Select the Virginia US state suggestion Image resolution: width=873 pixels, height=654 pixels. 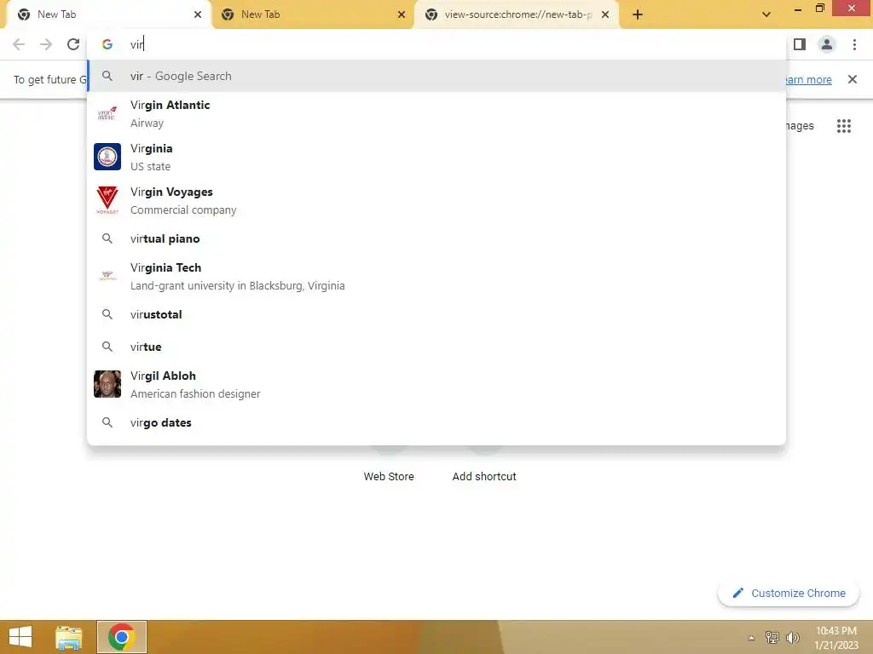[x=436, y=157]
